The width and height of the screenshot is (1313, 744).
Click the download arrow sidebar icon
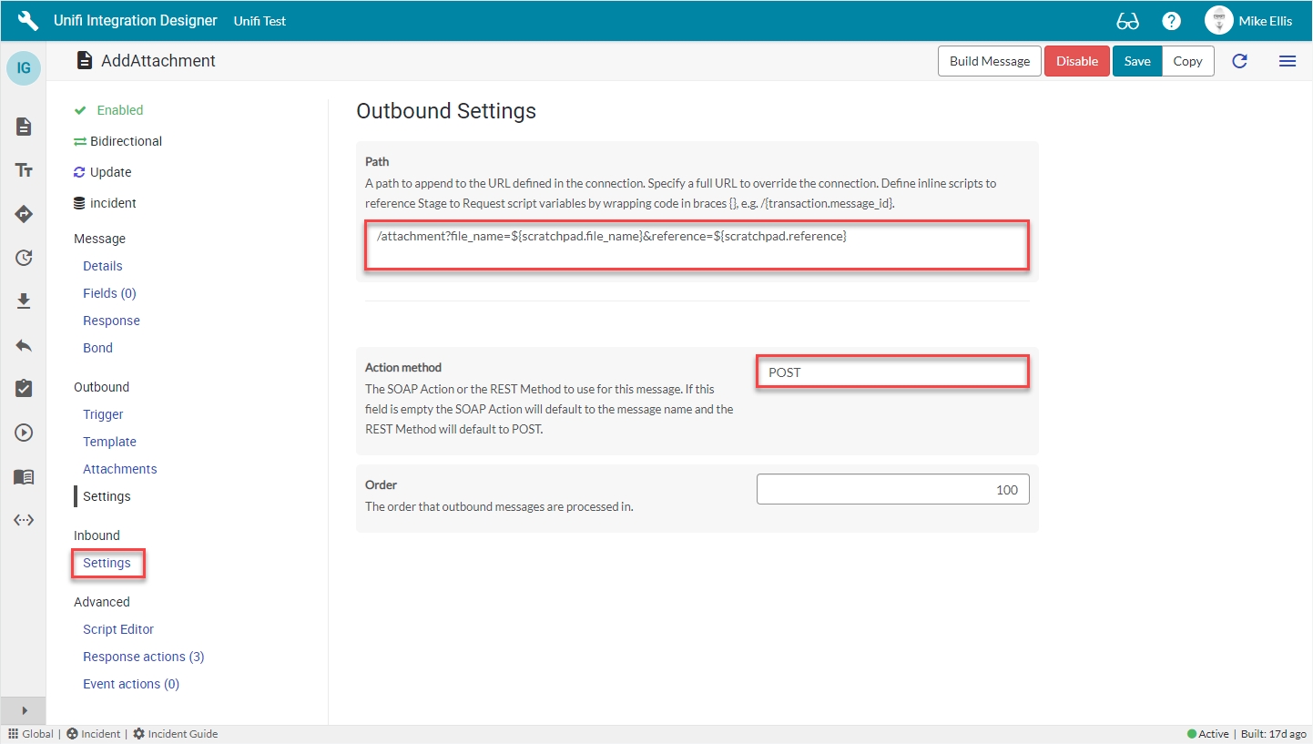pos(24,301)
